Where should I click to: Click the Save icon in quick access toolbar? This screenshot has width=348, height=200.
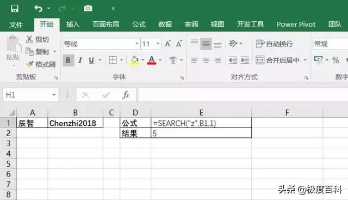15,9
